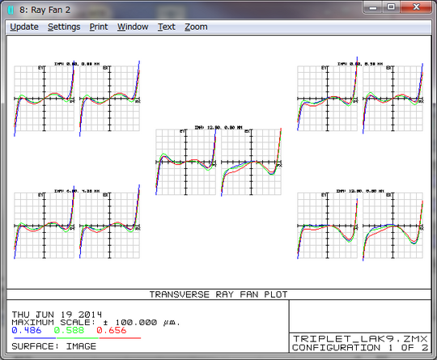The height and width of the screenshot is (360, 437).
Task: Open the Update menu
Action: [24, 27]
